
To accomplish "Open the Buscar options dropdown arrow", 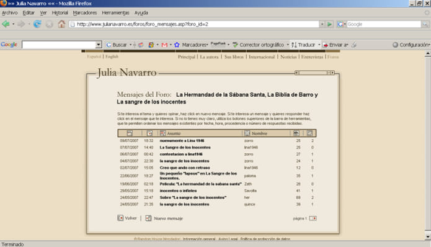I will 131,45.
